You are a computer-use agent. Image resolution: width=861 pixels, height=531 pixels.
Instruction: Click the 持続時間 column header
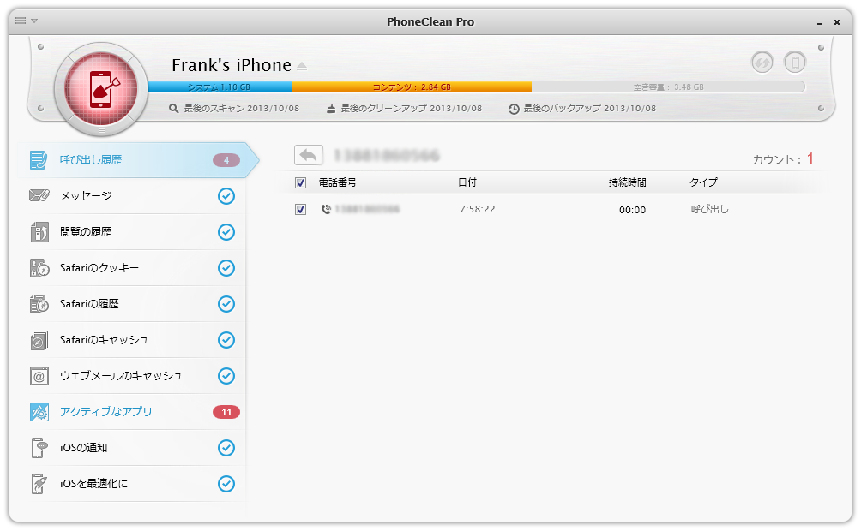click(627, 182)
